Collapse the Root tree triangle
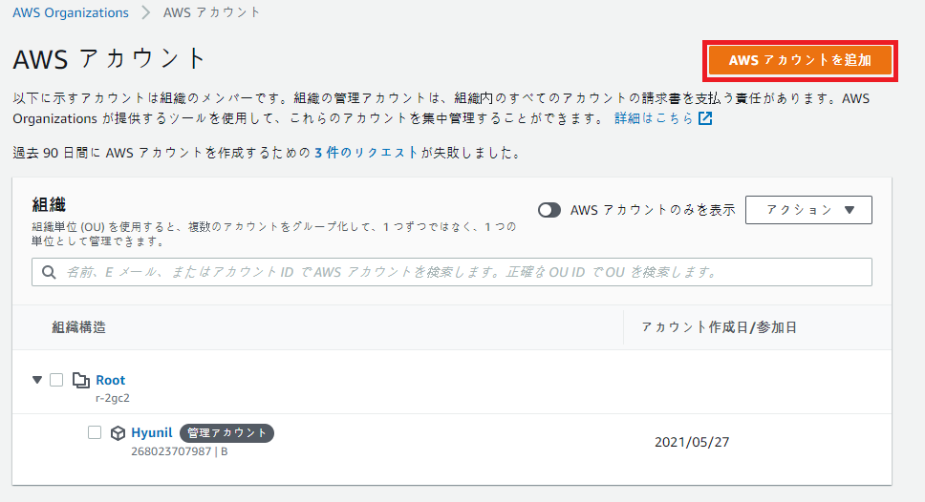Image resolution: width=925 pixels, height=502 pixels. pos(37,380)
